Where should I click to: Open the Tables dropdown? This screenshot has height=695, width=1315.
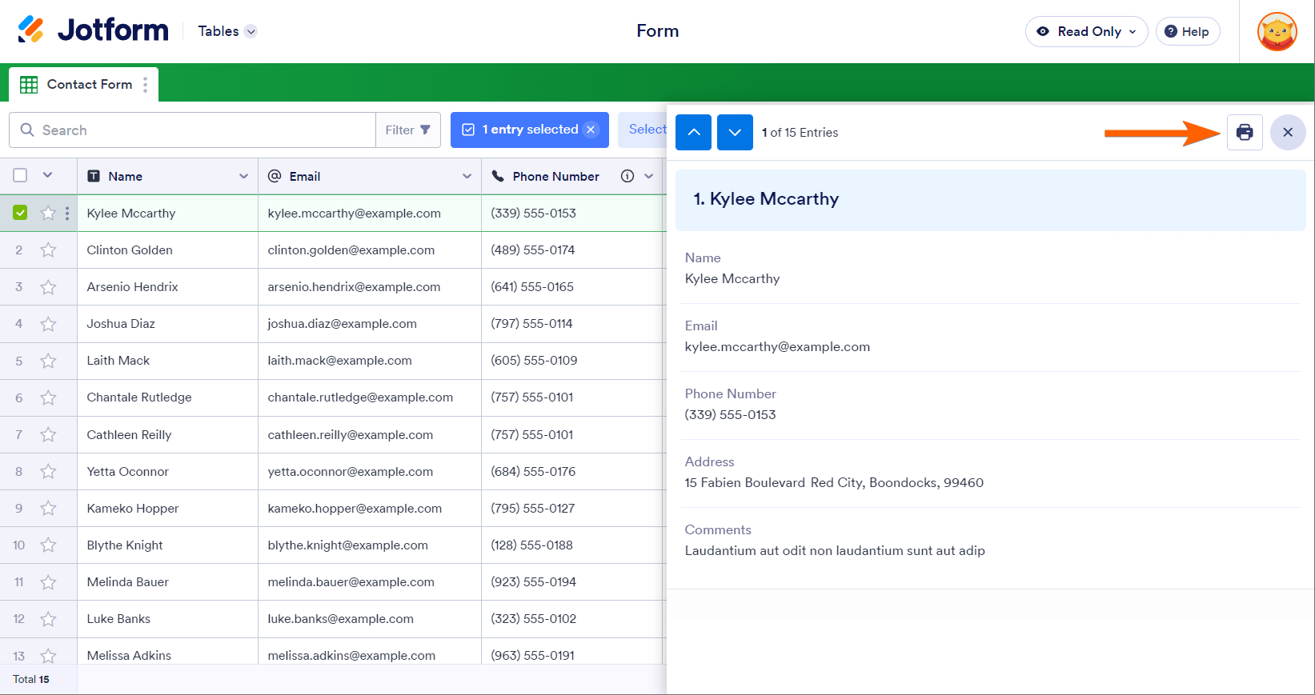(227, 31)
